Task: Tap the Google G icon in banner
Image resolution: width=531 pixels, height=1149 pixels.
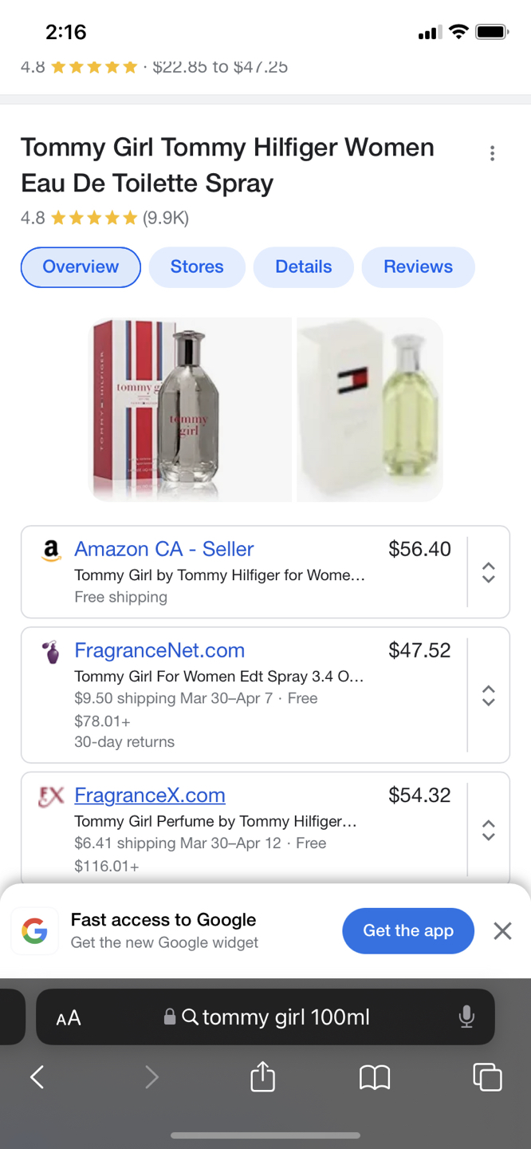Action: pos(34,930)
